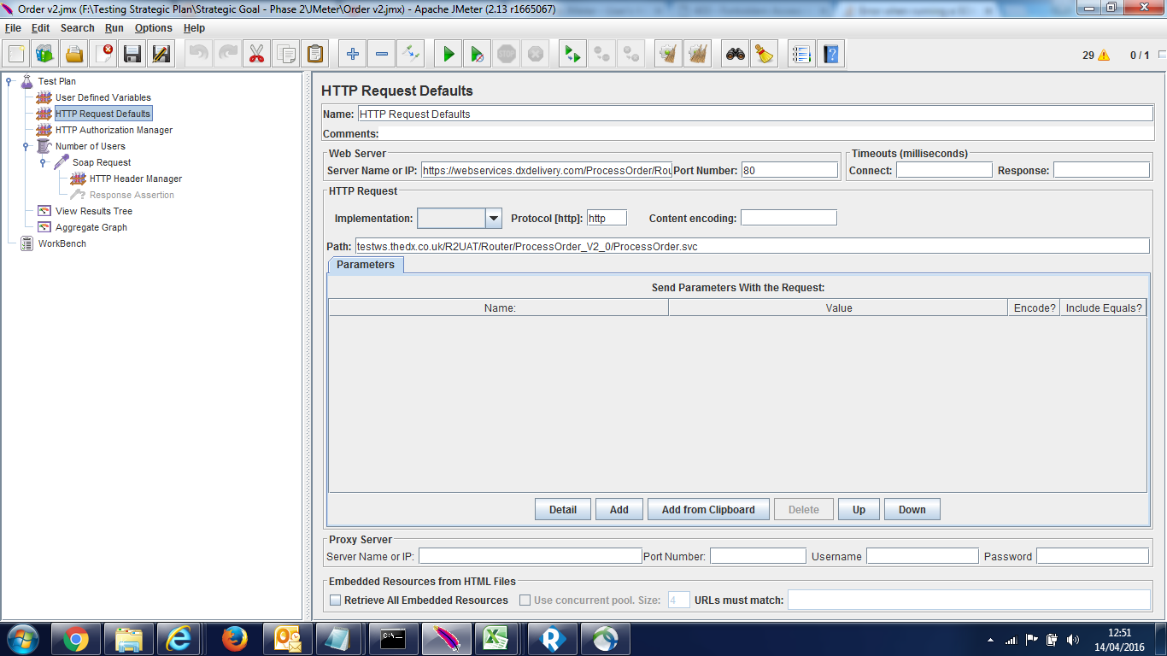Click the Protocol [http] field
The image size is (1167, 656).
click(607, 218)
